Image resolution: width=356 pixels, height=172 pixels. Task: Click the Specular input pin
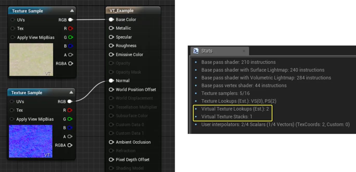click(x=111, y=37)
